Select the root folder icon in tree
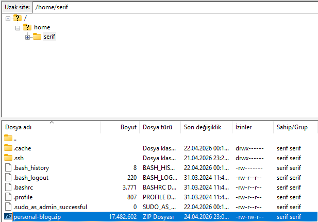Viewport: 318px width, 222px height. [18, 18]
